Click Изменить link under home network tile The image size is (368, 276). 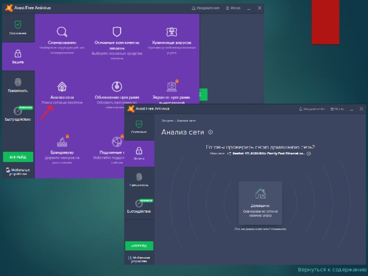coord(279,229)
